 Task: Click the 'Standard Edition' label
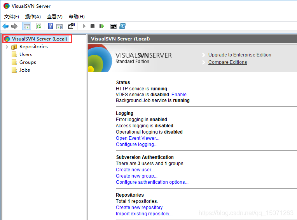pos(133,62)
